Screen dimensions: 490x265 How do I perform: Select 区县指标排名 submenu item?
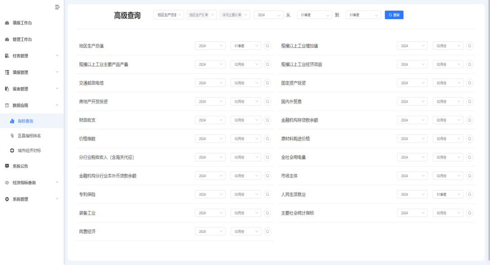29,136
